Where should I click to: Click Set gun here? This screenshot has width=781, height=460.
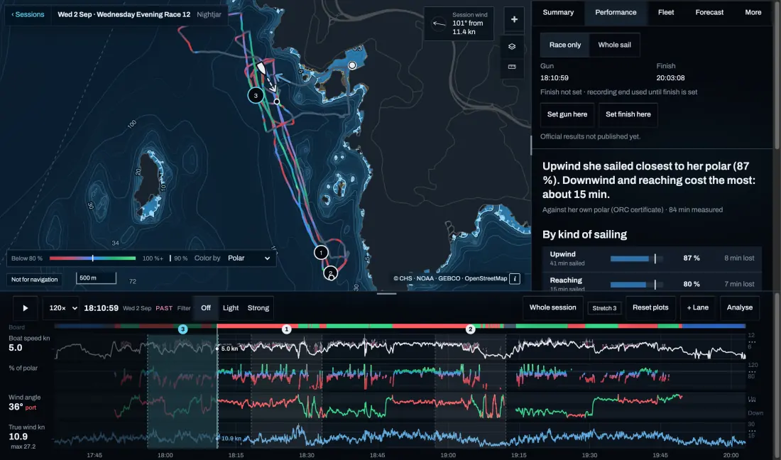[x=567, y=114]
